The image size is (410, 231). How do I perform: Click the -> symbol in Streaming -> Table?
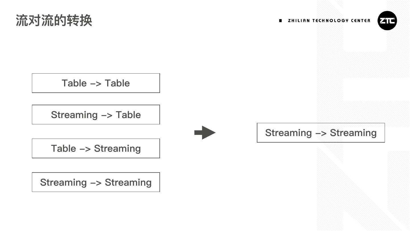[x=107, y=115]
